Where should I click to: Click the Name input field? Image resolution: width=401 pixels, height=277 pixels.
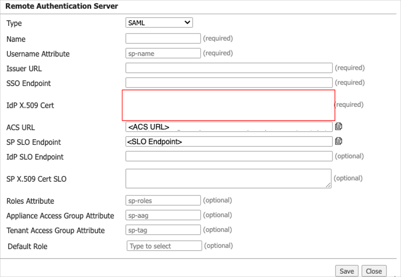(163, 38)
